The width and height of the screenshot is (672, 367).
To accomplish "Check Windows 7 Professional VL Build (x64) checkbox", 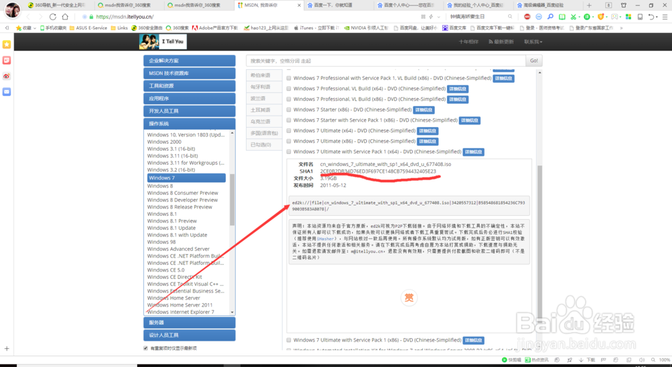I will [289, 89].
